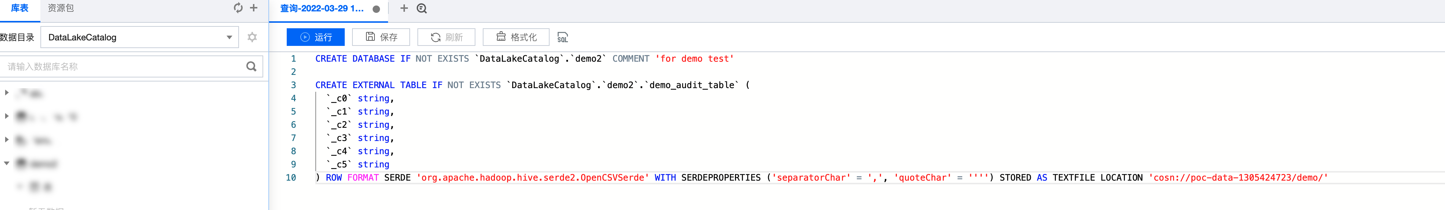Add a new query tab with plus icon
The width and height of the screenshot is (1445, 210).
tap(404, 8)
